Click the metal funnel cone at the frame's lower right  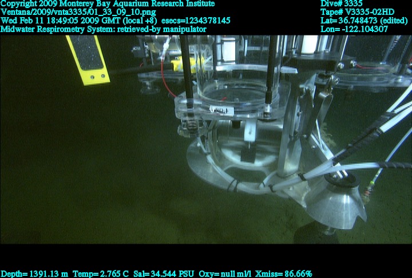[335, 205]
